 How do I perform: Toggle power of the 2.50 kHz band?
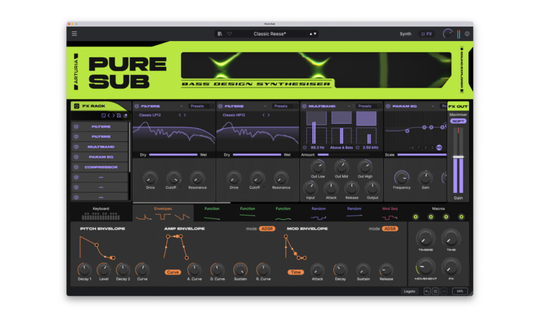(x=358, y=148)
